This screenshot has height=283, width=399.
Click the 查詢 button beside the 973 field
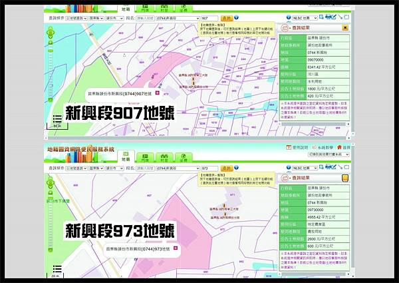click(x=227, y=168)
